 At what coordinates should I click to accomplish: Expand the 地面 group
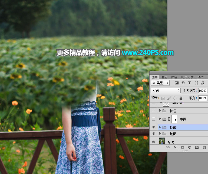pos(160,133)
